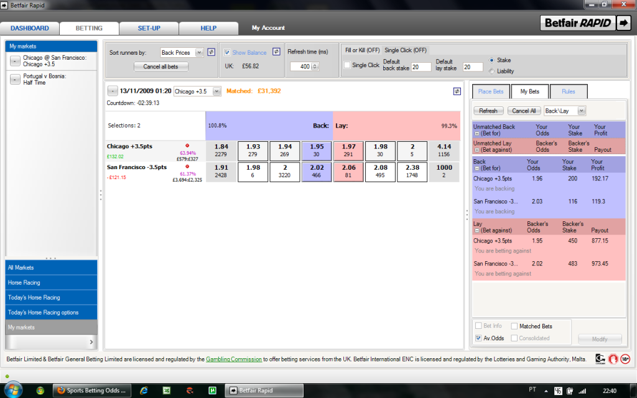Click the refresh icon beside Show Balance

tap(276, 52)
